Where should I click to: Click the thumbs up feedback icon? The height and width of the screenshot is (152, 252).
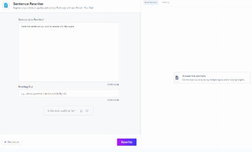point(81,111)
